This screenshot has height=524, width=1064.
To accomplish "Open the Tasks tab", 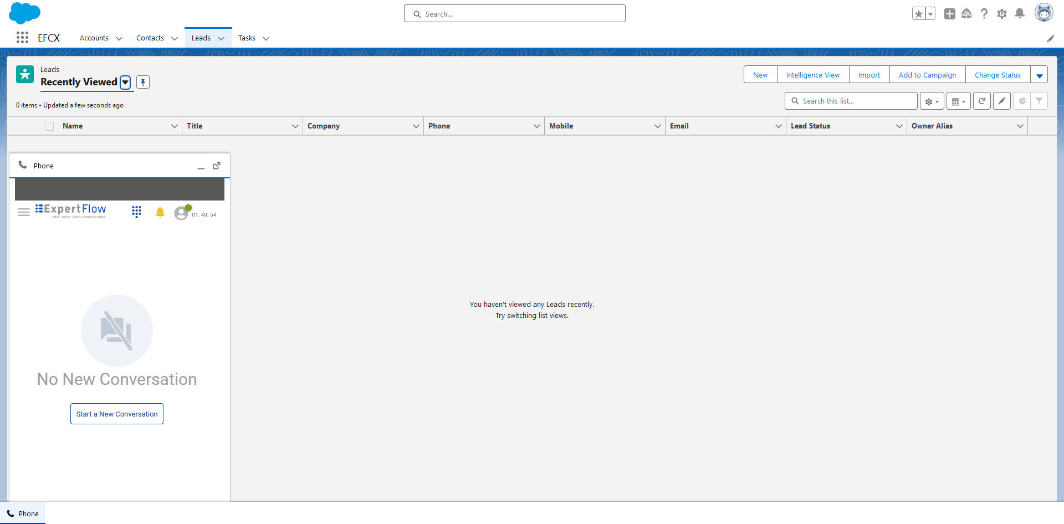I will click(247, 38).
